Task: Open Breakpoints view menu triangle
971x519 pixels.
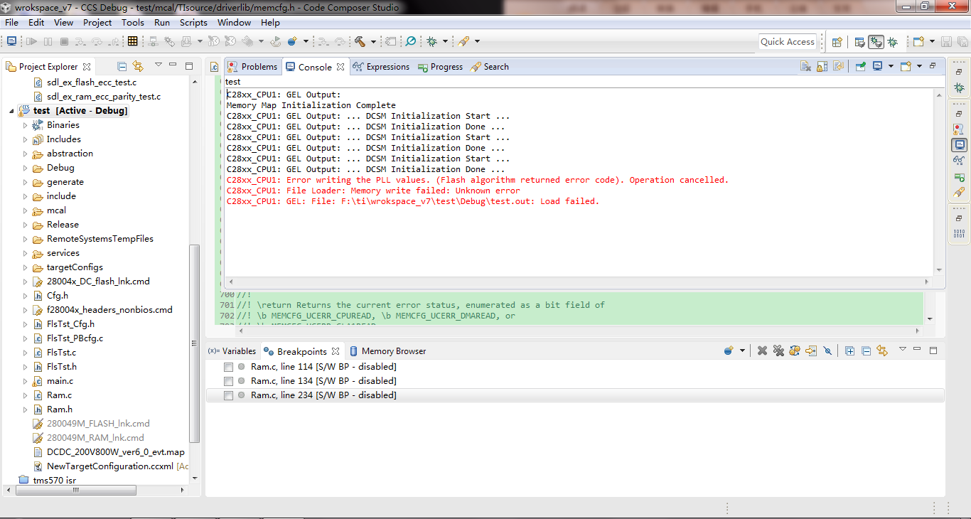Action: 903,349
